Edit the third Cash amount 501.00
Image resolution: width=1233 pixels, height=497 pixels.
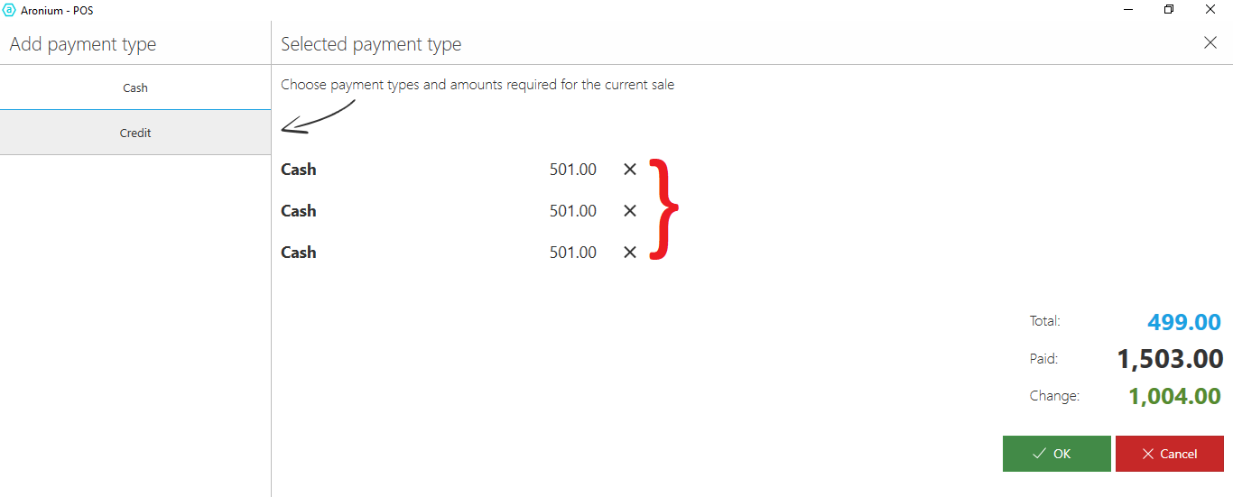point(572,253)
